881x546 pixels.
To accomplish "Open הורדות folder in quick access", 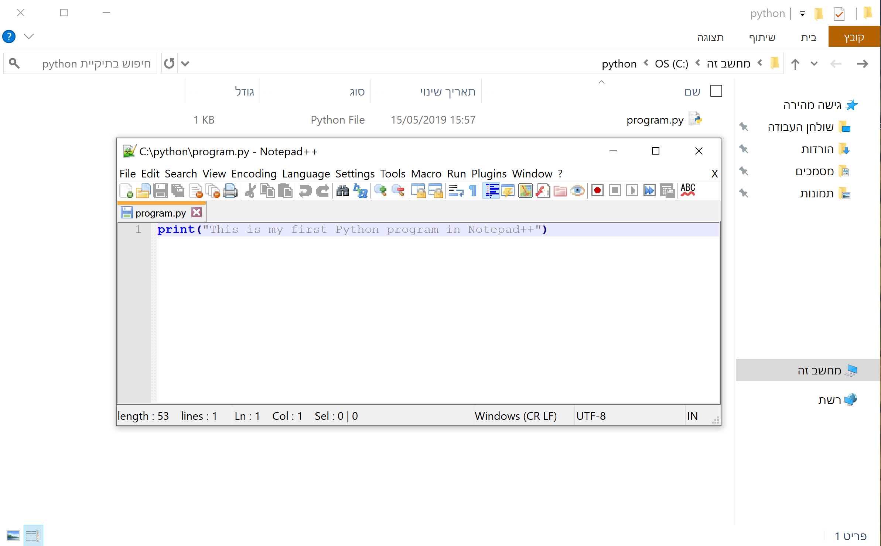I will 817,149.
